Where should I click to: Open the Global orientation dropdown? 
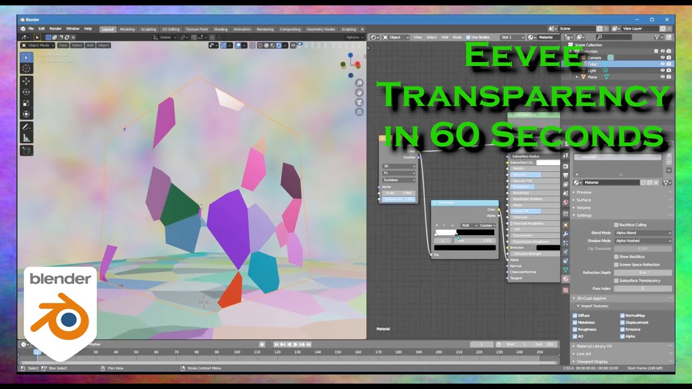click(165, 37)
